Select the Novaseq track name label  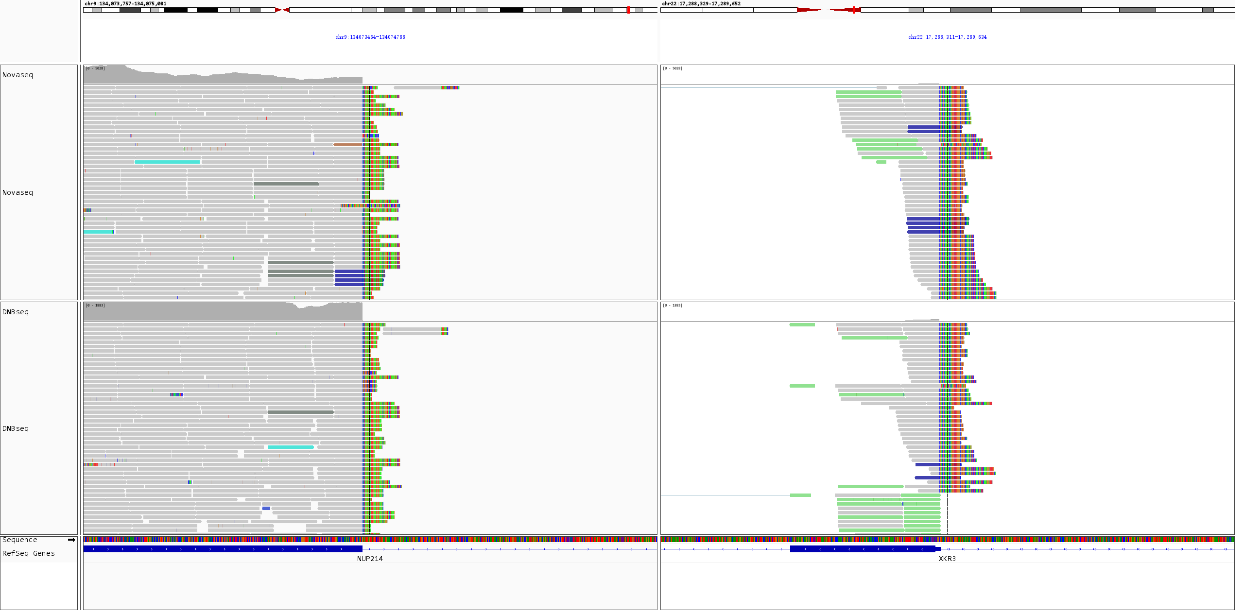click(17, 192)
